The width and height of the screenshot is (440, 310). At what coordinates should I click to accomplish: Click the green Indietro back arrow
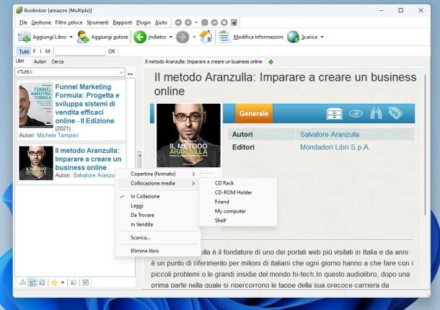140,37
